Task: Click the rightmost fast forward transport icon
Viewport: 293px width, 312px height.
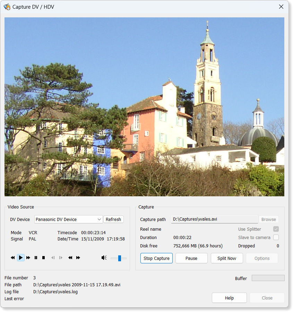Action: 78,257
